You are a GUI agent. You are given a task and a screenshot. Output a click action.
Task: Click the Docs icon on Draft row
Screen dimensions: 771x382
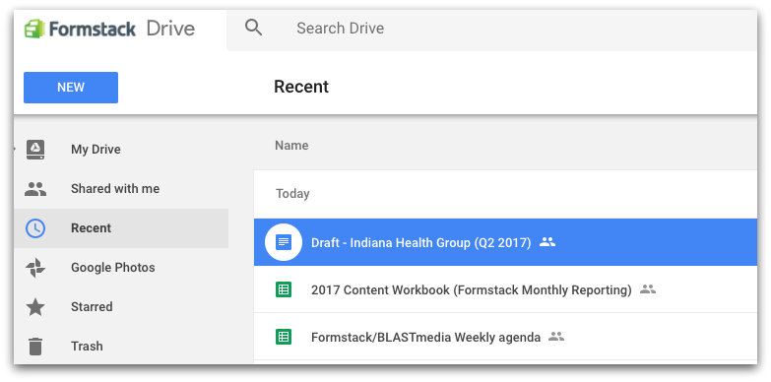click(284, 242)
